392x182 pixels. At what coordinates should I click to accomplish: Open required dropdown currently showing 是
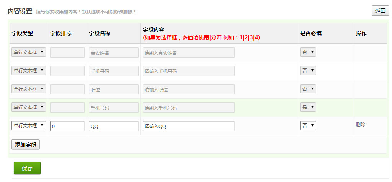point(308,107)
